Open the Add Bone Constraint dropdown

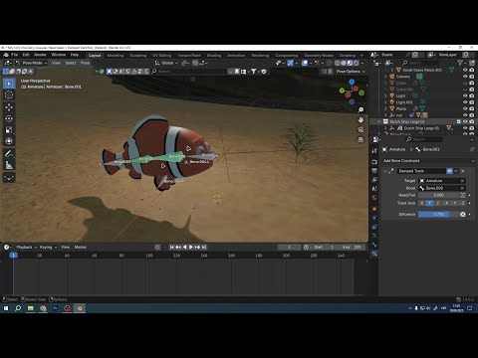point(428,161)
